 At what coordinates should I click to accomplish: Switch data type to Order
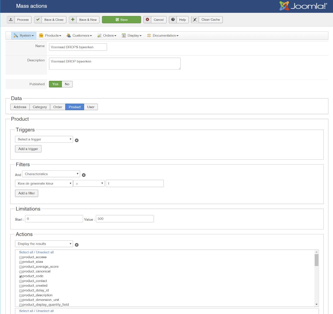point(58,107)
